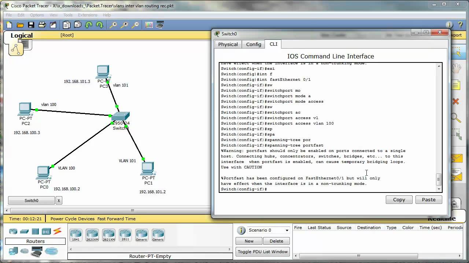
Task: Choose the Inspect magnifier tool
Action: [456, 118]
